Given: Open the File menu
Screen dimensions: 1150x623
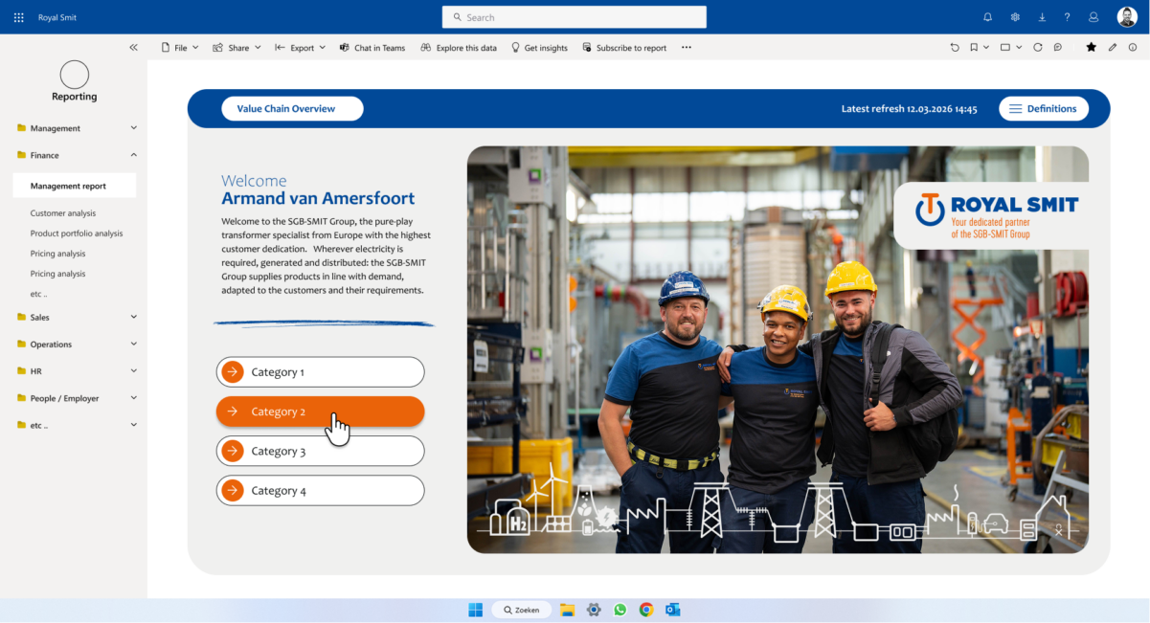Looking at the screenshot, I should (180, 48).
